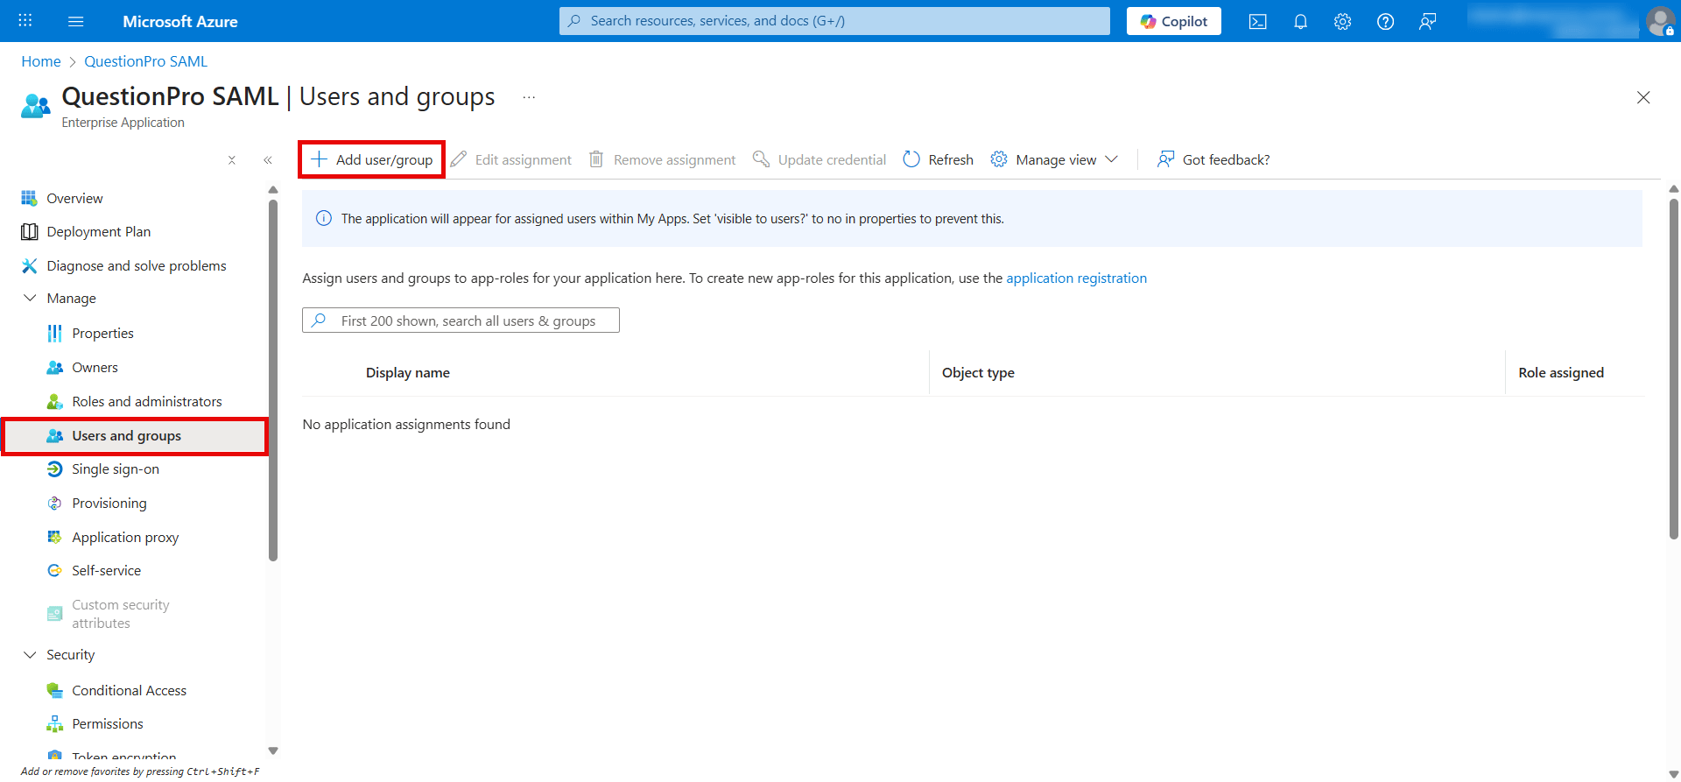The height and width of the screenshot is (782, 1681).
Task: Open QuestionPro SAML breadcrumb link
Action: point(145,61)
